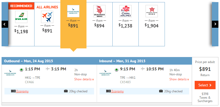This screenshot has height=107, width=220.
Task: Pick the China Airlines logo
Action: point(125,11)
